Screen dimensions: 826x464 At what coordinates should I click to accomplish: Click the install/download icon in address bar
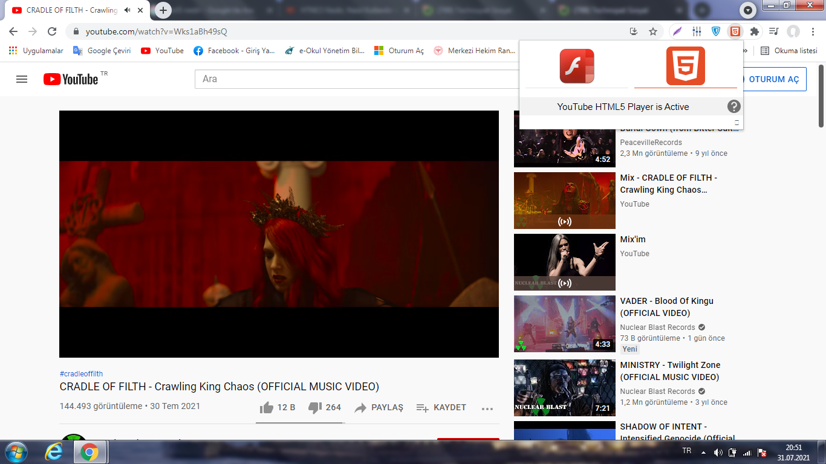(x=634, y=31)
